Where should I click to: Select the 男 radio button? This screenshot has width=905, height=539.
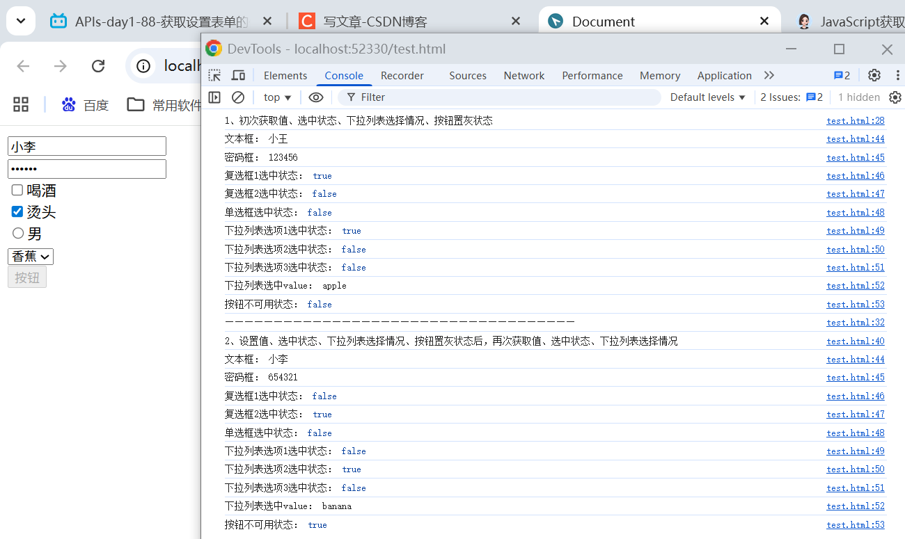pos(18,234)
